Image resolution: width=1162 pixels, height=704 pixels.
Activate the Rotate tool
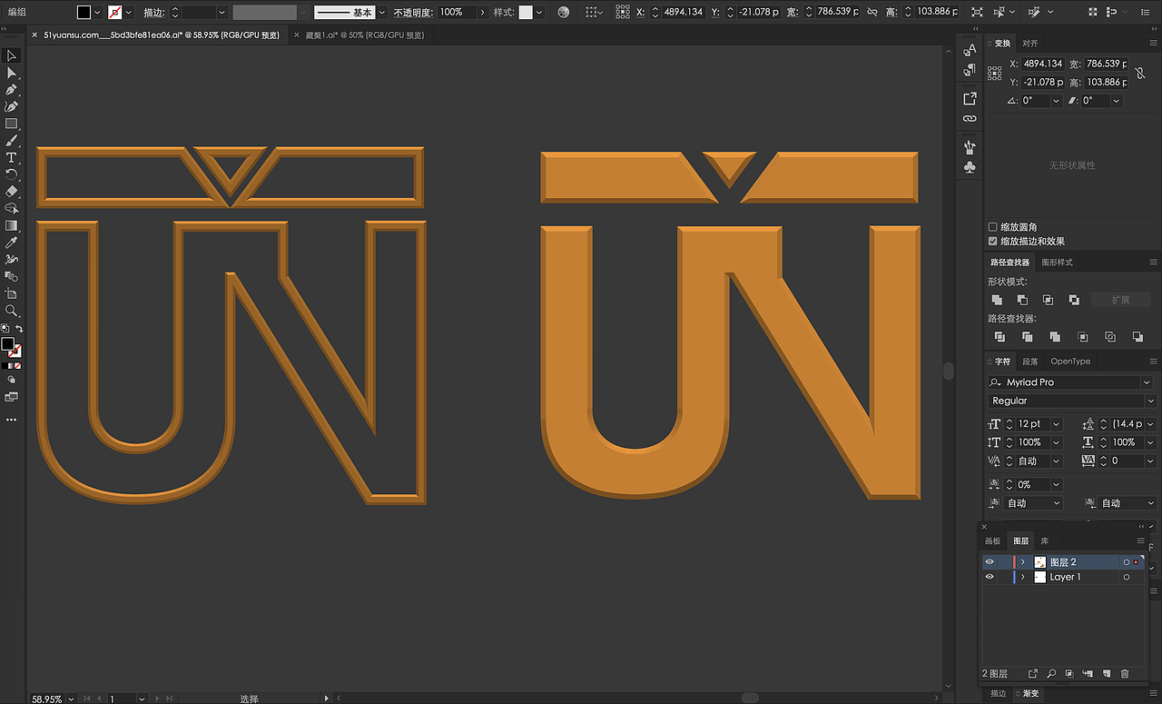(x=12, y=174)
